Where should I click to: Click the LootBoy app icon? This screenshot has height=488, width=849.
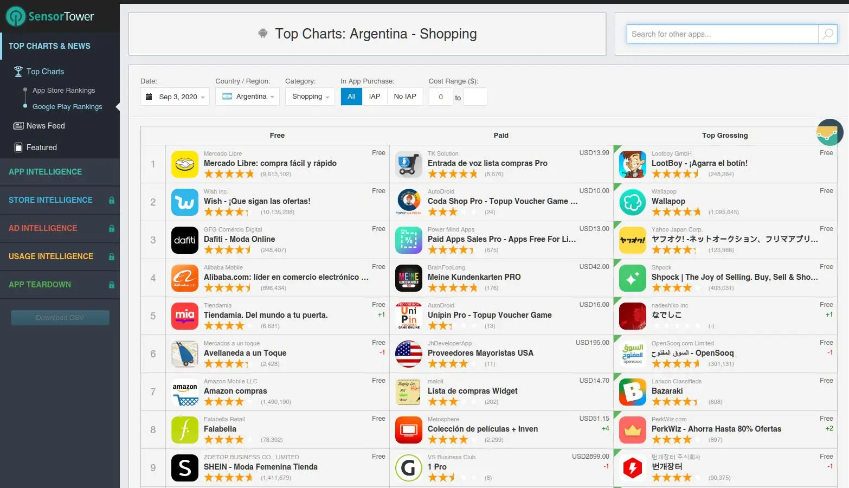(633, 164)
